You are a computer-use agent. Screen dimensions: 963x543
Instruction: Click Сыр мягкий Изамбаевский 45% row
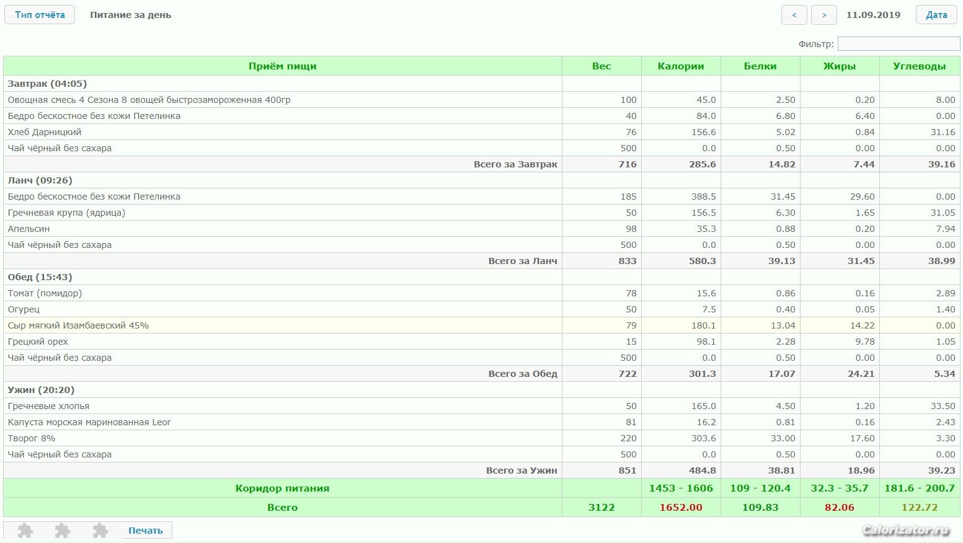pyautogui.click(x=482, y=325)
